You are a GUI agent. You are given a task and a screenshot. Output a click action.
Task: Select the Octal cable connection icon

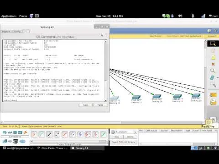(103, 134)
